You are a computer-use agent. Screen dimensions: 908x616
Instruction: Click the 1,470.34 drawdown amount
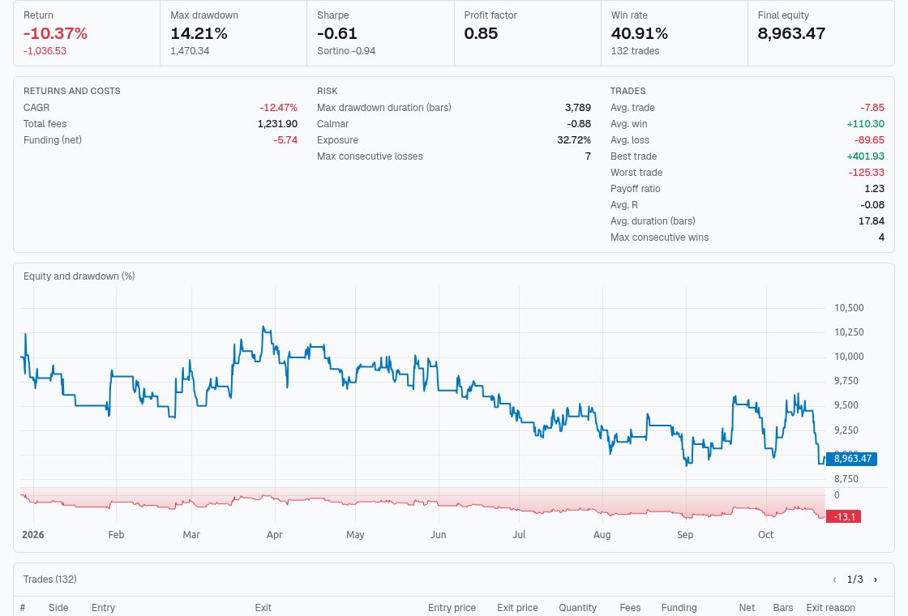pyautogui.click(x=190, y=51)
